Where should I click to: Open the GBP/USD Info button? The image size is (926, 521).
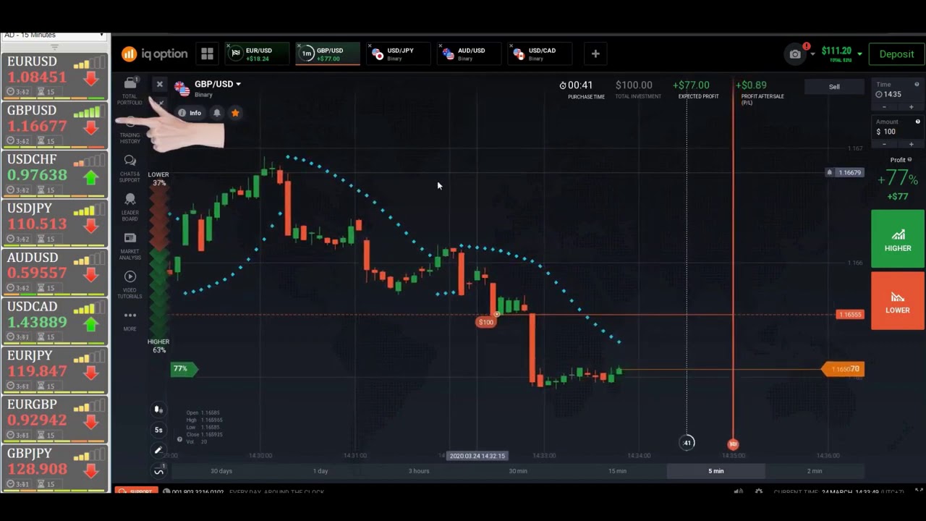(x=190, y=113)
